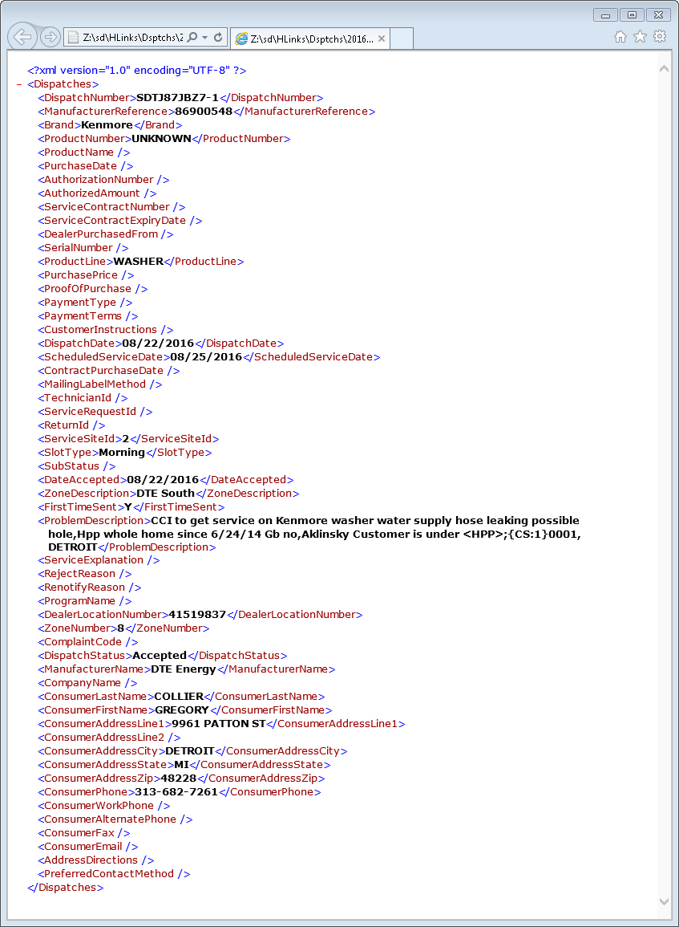The height and width of the screenshot is (927, 679).
Task: Refresh the page with the reload icon
Action: [x=218, y=38]
